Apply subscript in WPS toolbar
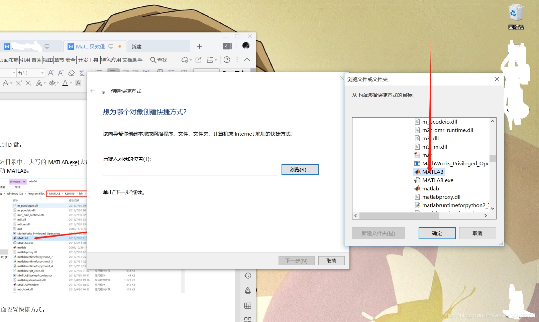This screenshot has width=539, height=322. tap(28, 83)
